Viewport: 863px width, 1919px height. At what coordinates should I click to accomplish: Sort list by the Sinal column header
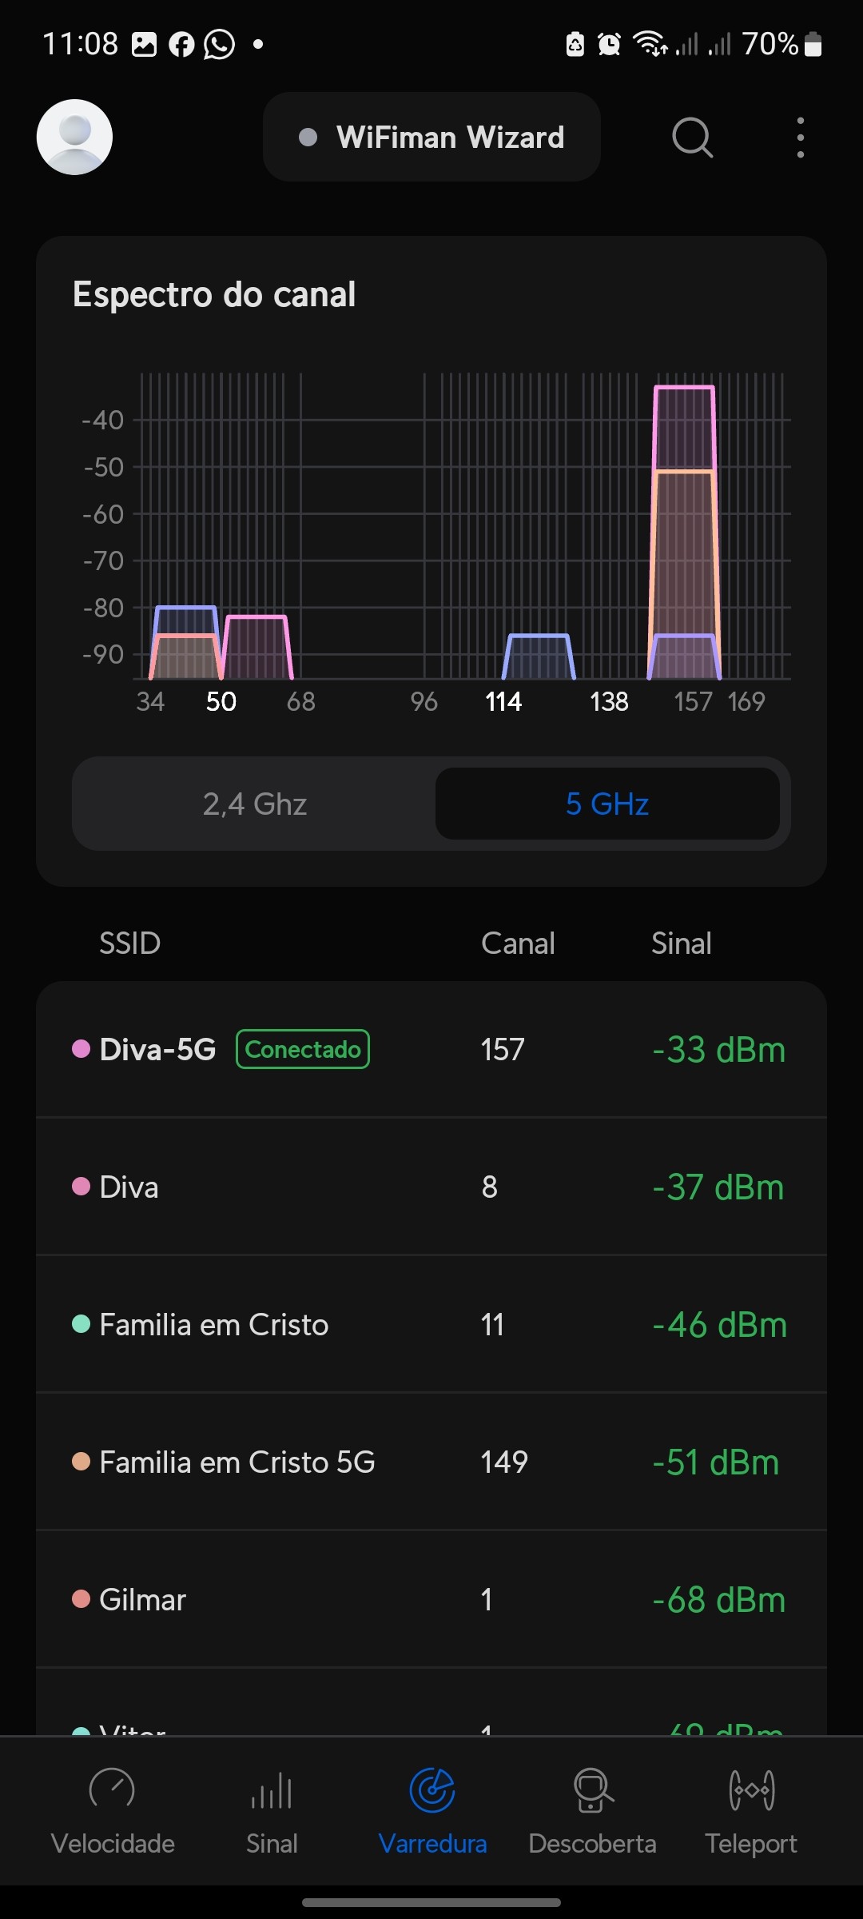click(681, 944)
